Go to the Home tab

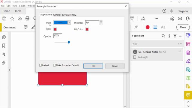tap(6, 11)
